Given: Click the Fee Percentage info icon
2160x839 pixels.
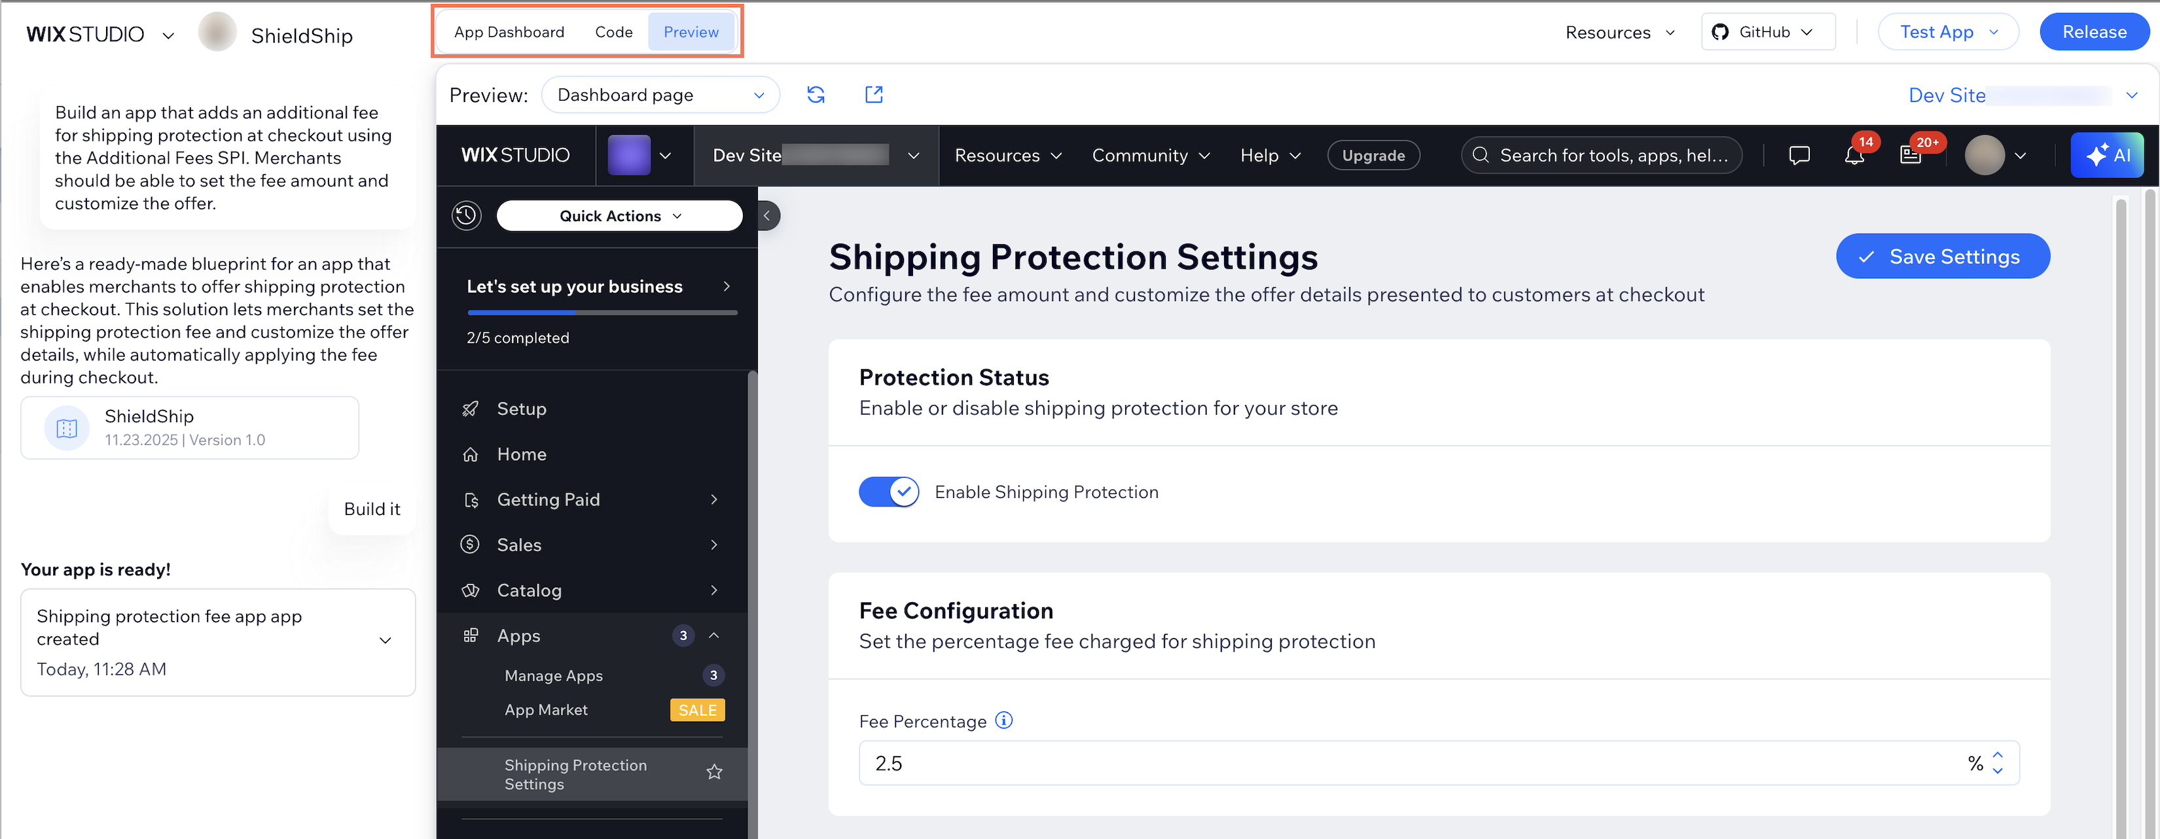Looking at the screenshot, I should click(x=1003, y=720).
